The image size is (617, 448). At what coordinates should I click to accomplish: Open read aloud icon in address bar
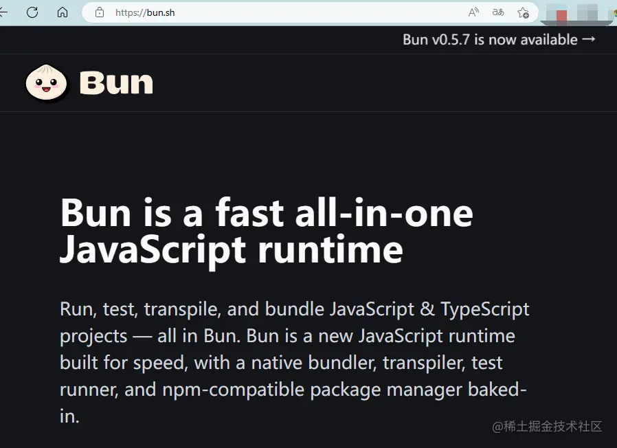tap(473, 12)
